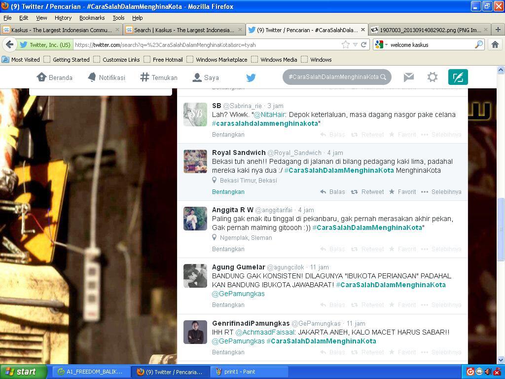Viewport: 505px width, 379px height.
Task: Open the Tools menu
Action: [118, 18]
